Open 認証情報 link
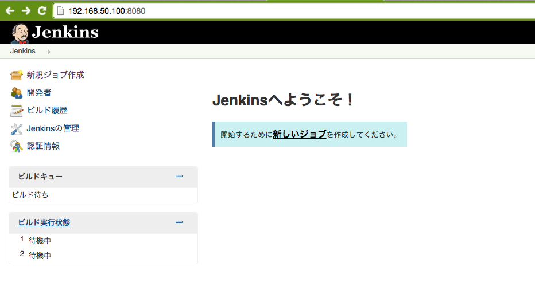Viewport: 535px width, 282px height. (x=43, y=146)
